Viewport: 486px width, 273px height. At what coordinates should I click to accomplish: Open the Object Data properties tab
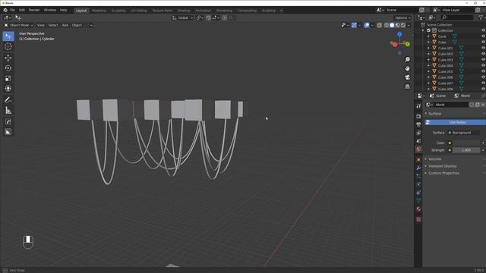[x=418, y=200]
